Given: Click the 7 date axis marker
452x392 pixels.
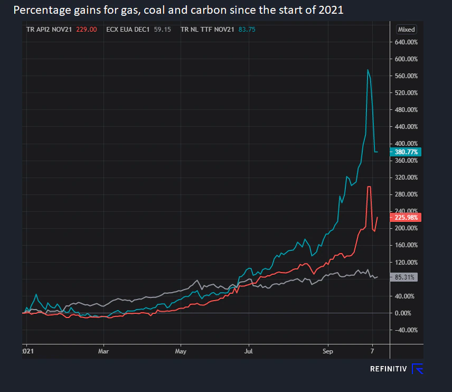Looking at the screenshot, I should pos(372,351).
